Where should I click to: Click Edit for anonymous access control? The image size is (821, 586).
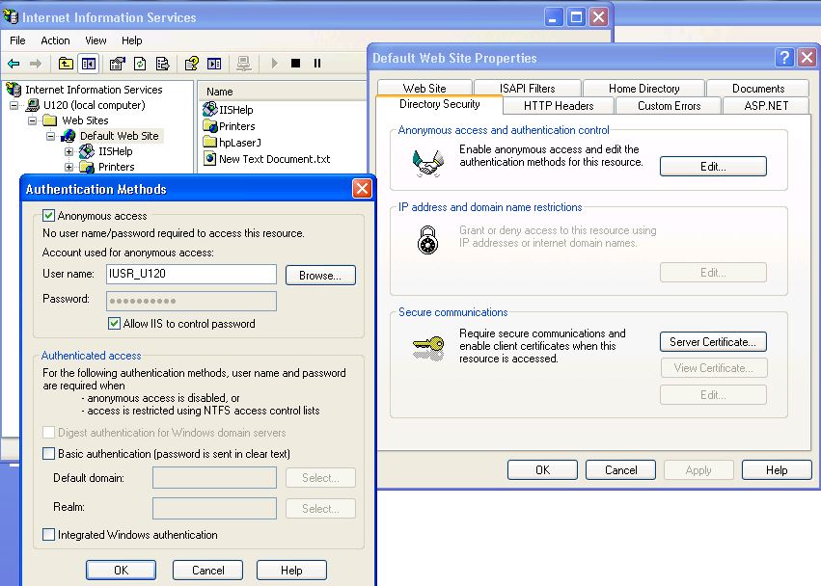713,167
